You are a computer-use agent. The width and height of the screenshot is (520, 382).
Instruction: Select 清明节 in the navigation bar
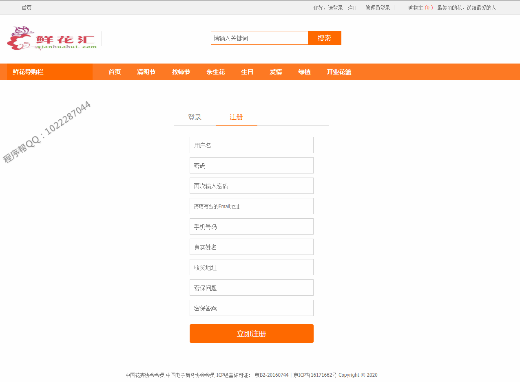click(x=146, y=72)
